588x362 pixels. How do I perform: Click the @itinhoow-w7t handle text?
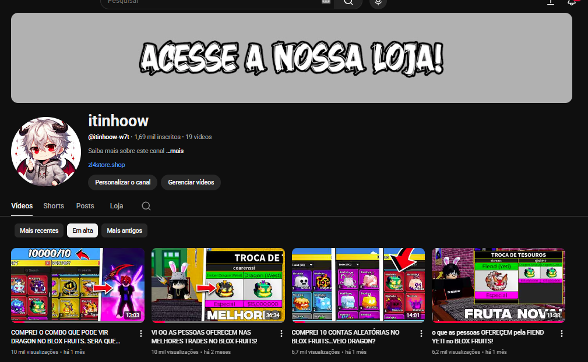pos(109,137)
